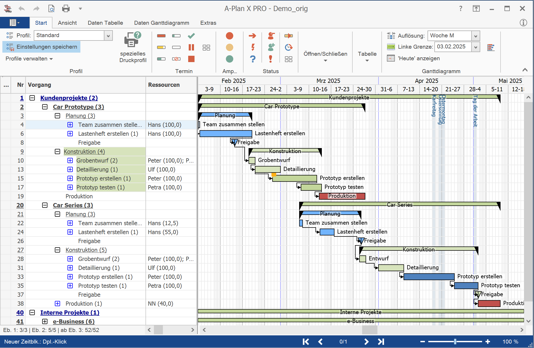Click the Gantt bar layout icon beside Linke Grenze

click(x=491, y=47)
